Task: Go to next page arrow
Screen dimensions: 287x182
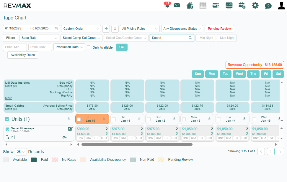Action: 280,152
